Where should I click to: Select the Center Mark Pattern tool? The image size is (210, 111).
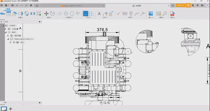(x=72, y=14)
